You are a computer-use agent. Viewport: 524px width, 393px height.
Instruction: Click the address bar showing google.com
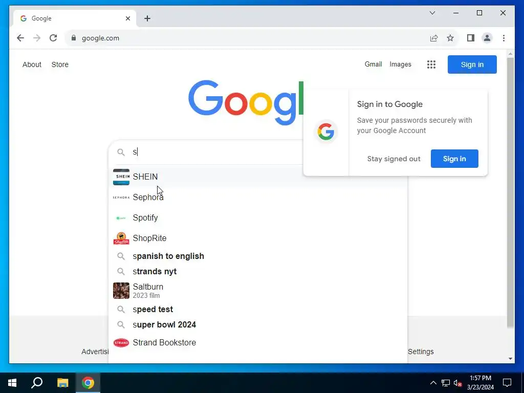(x=247, y=38)
